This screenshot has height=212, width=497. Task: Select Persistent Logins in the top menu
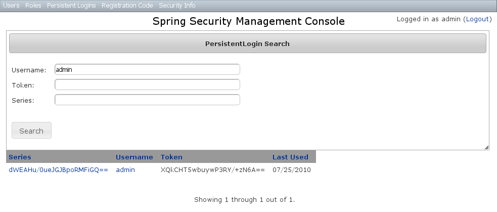[x=71, y=6]
